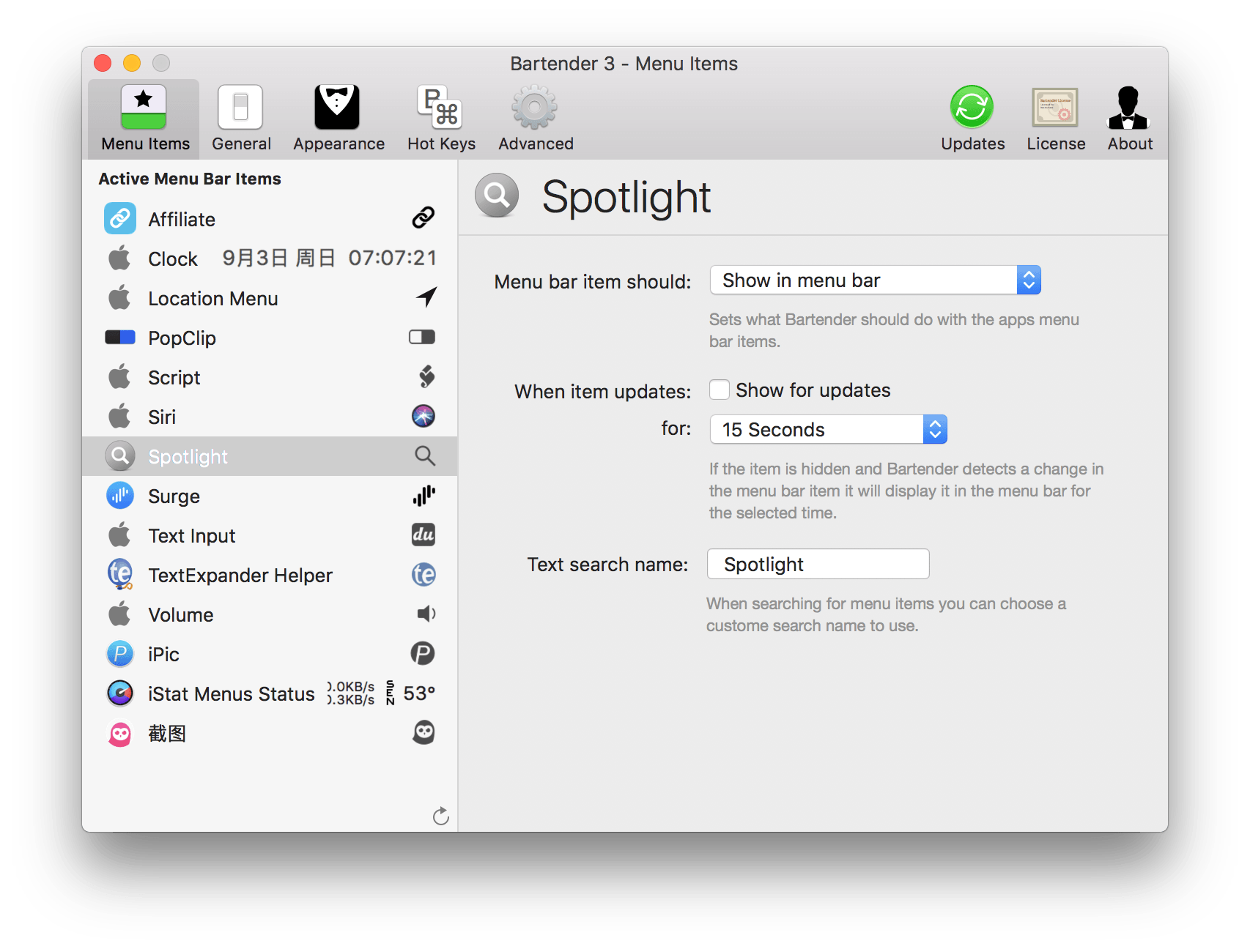This screenshot has height=949, width=1250.
Task: Select the iStat Menus Status app icon
Action: tap(120, 693)
